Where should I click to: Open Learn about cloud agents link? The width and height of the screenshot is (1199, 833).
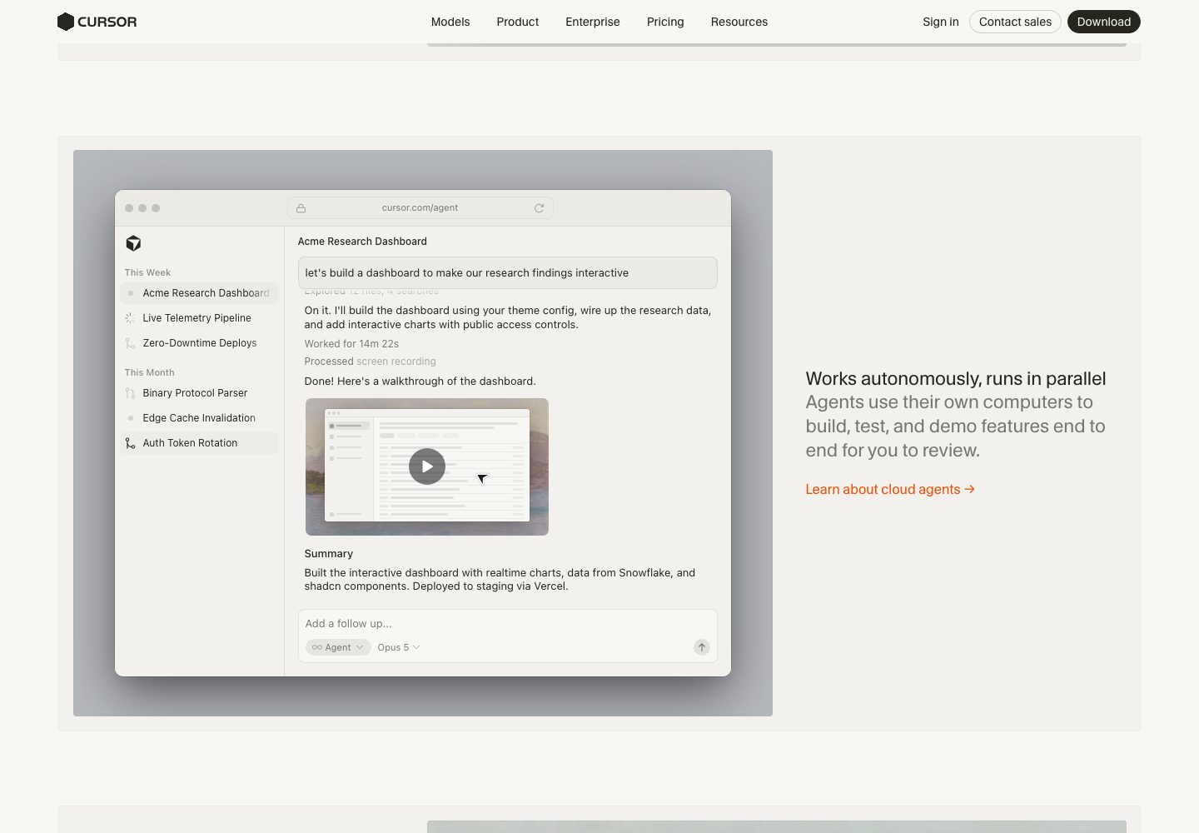coord(890,490)
